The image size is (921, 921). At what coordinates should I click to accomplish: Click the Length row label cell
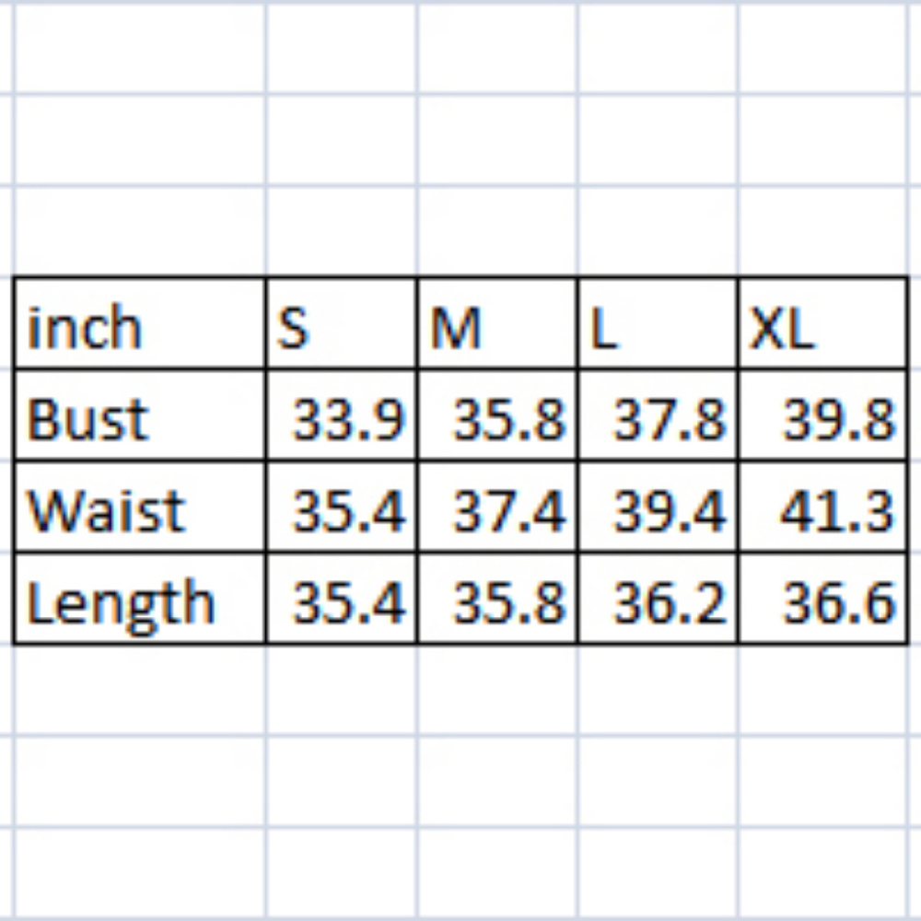[138, 600]
